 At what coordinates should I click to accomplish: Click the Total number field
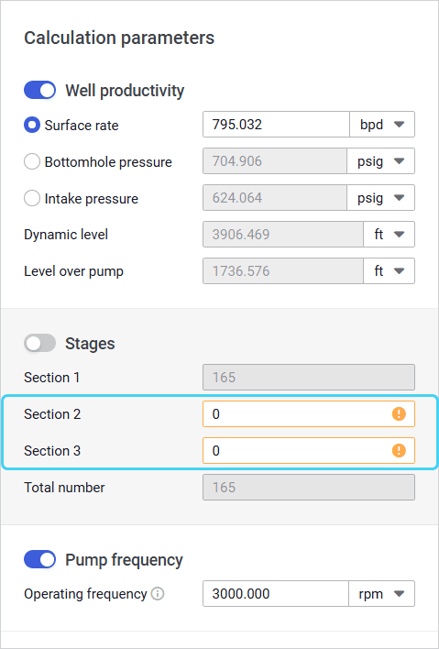click(x=309, y=487)
